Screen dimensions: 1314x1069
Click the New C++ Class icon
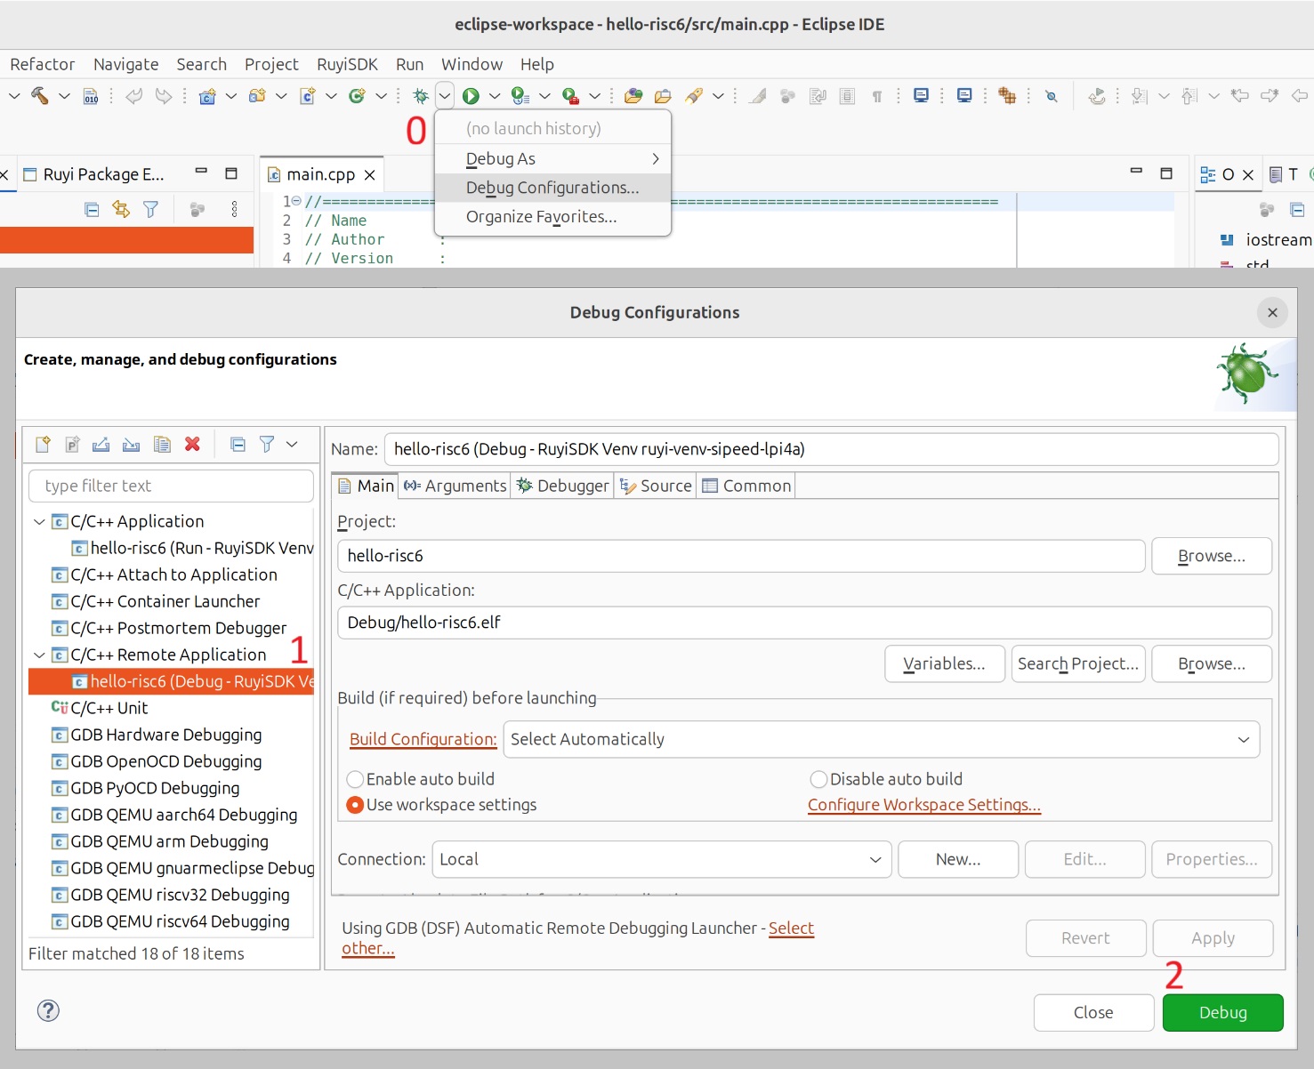357,96
